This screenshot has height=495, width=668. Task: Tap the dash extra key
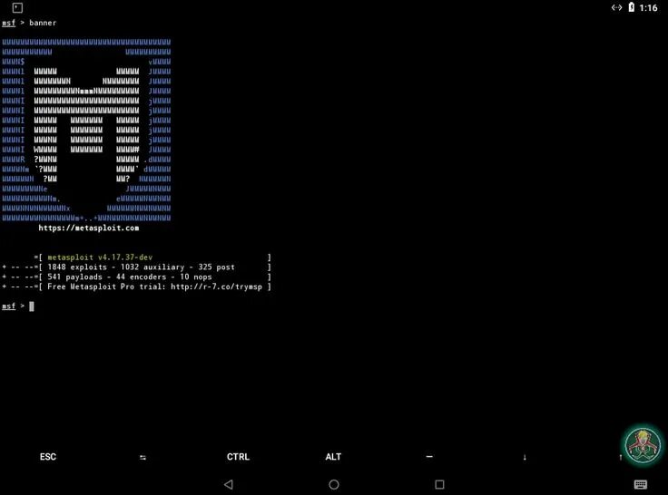tap(429, 456)
